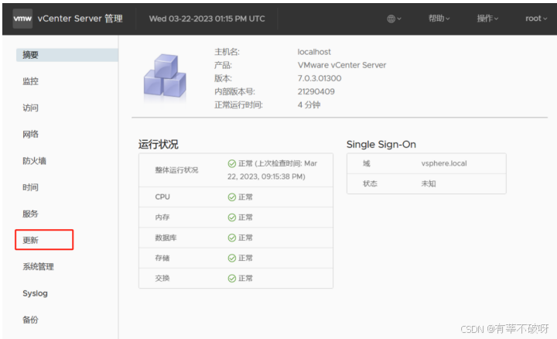Click the vCenter cubes product icon
557x339 pixels.
tap(165, 76)
